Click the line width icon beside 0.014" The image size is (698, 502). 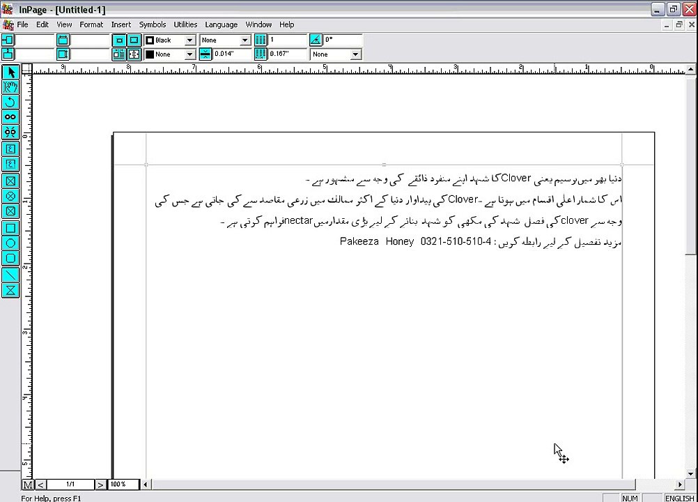coord(205,54)
